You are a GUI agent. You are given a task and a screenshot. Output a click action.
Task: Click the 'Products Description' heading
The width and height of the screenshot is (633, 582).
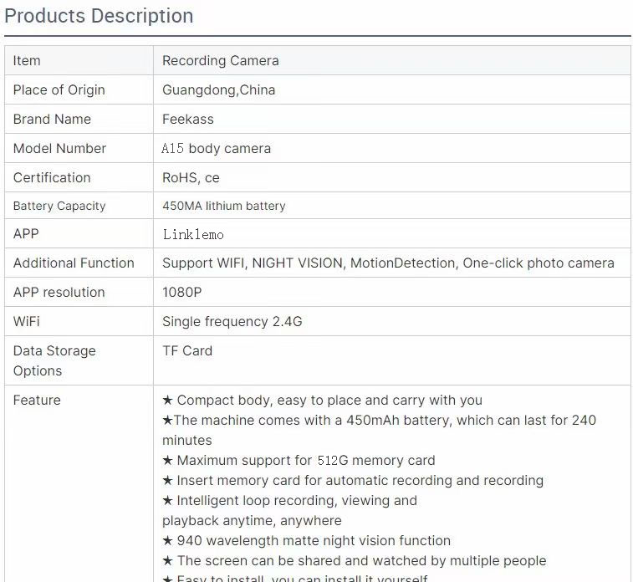click(x=99, y=16)
